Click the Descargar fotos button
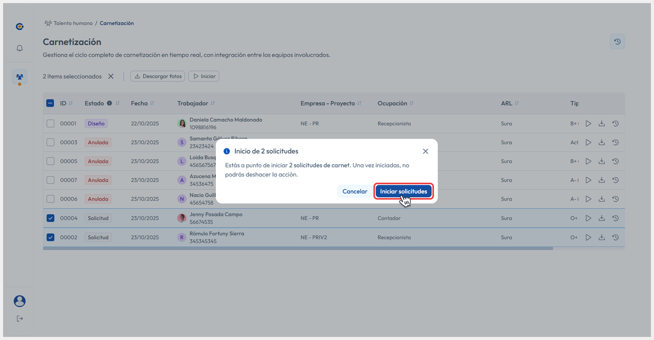 (158, 76)
